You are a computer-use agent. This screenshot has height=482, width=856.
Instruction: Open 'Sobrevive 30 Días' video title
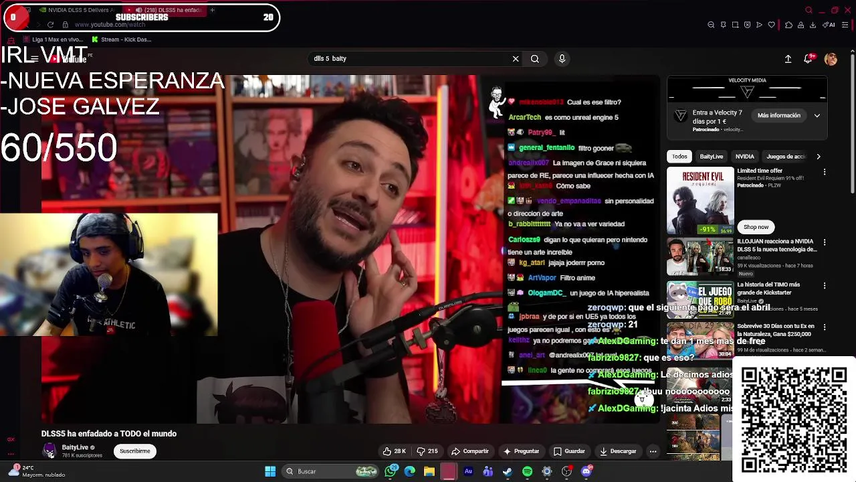click(776, 330)
